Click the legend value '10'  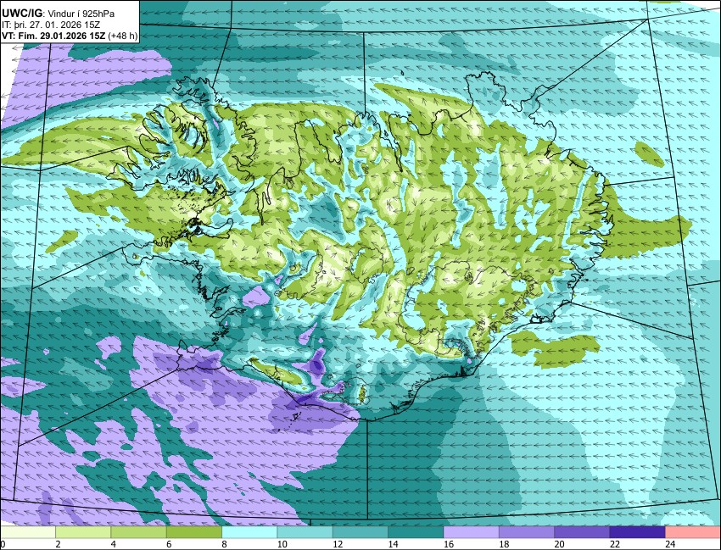(282, 544)
